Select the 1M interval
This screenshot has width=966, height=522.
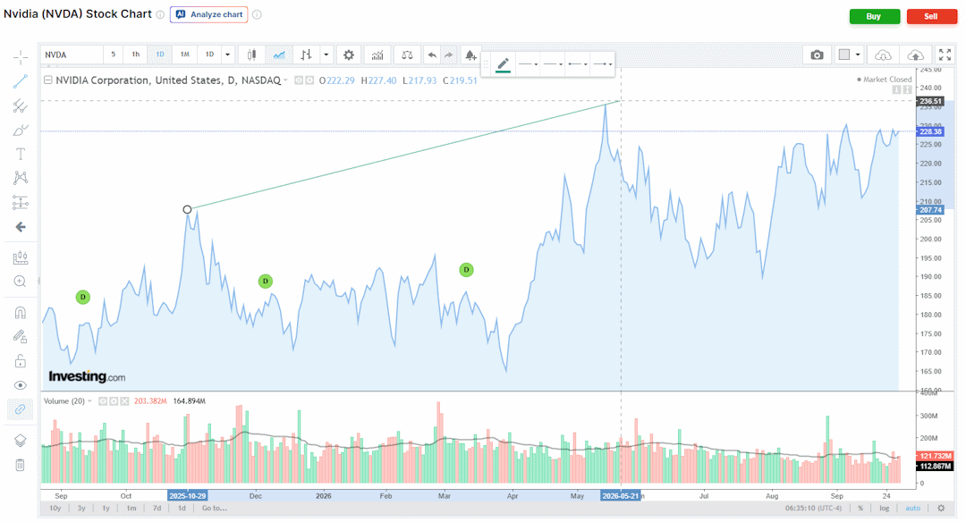[185, 55]
